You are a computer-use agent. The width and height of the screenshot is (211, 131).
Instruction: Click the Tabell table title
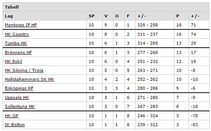(12, 7)
